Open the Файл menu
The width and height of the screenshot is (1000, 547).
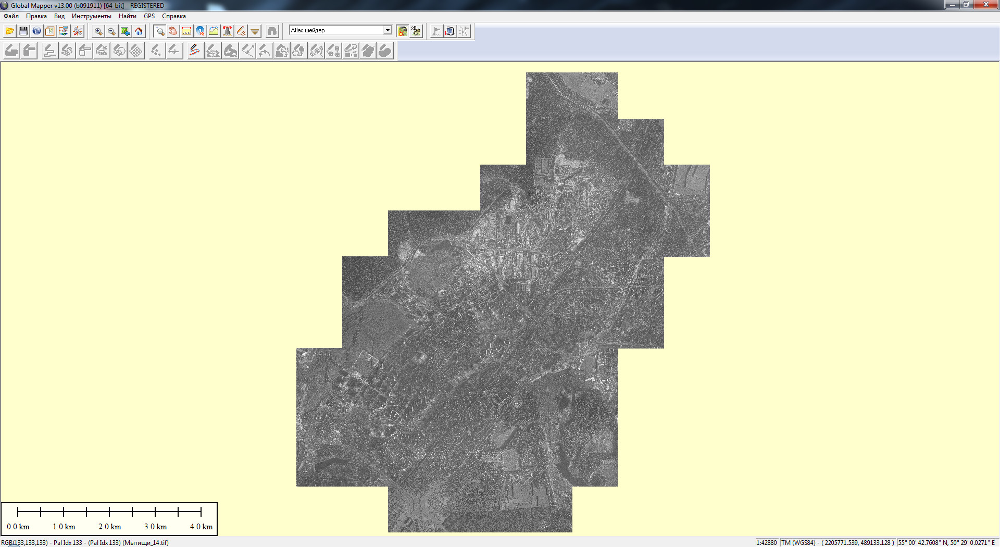tap(11, 16)
